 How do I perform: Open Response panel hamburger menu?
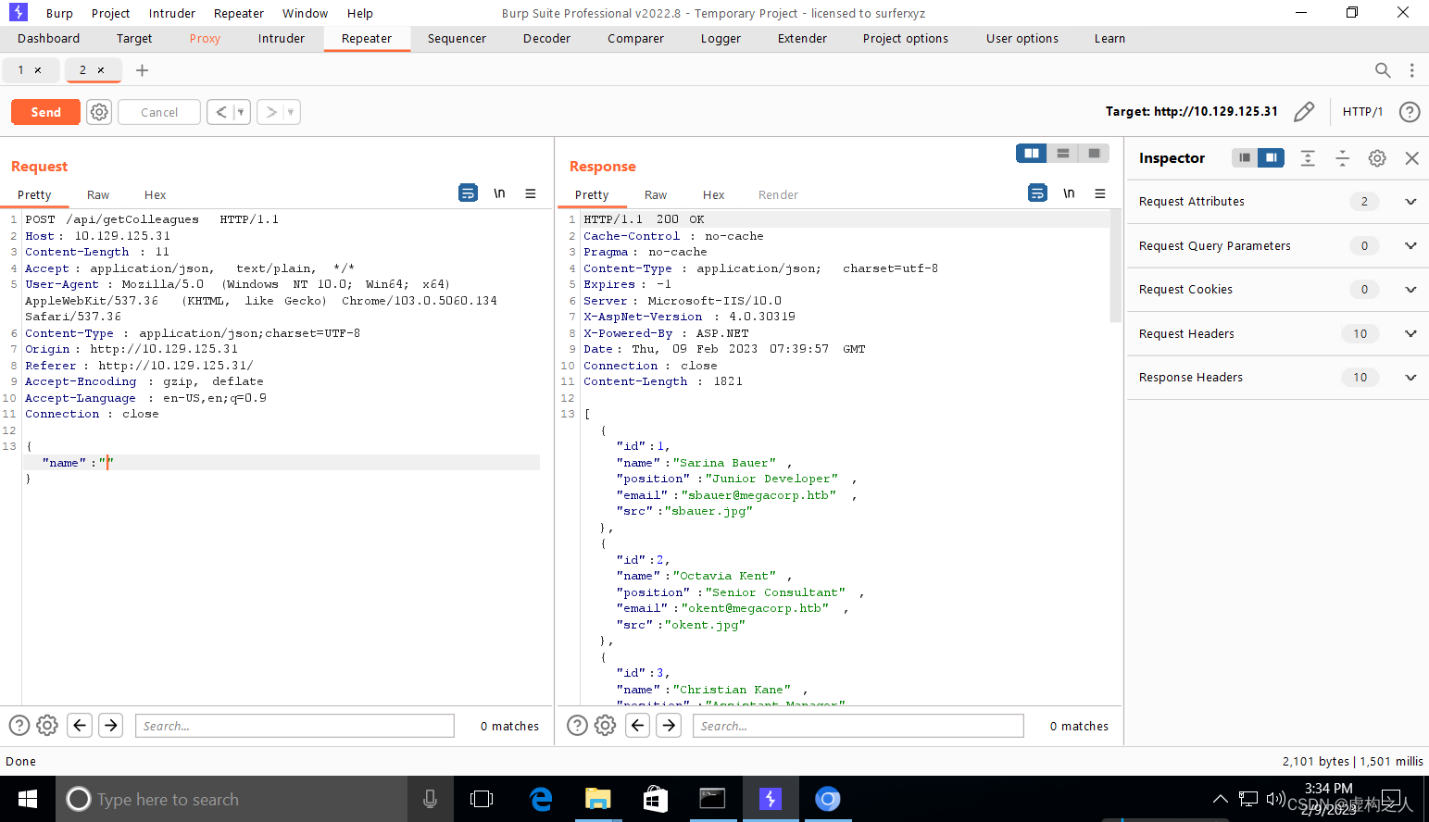pos(1100,193)
